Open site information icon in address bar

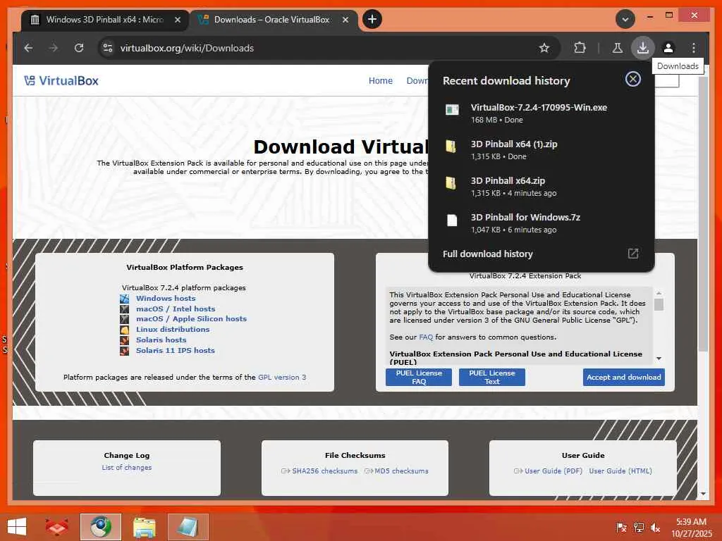pos(108,48)
